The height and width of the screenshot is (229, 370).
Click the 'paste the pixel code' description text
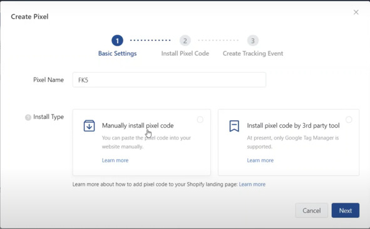[146, 142]
